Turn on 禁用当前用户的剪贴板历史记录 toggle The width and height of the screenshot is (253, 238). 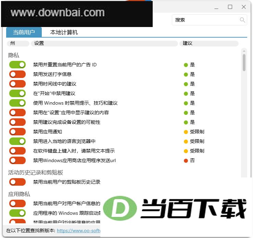point(17,182)
